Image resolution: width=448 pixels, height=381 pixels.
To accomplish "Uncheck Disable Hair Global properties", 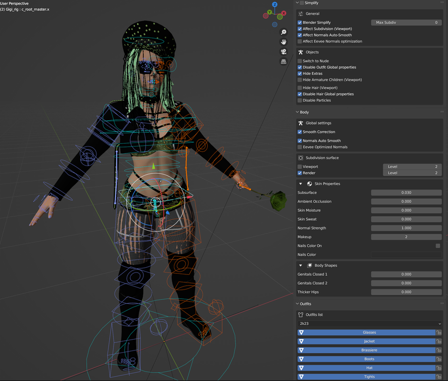I will [x=300, y=94].
